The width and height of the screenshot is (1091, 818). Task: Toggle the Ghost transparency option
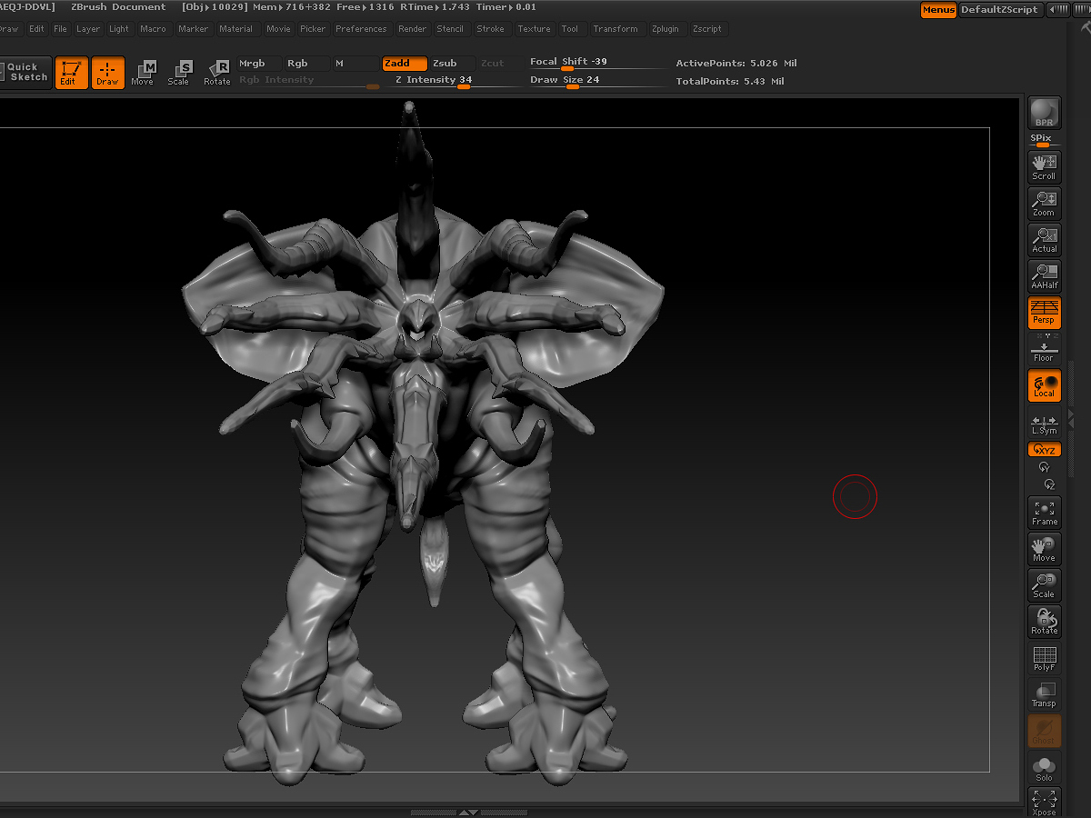tap(1045, 731)
